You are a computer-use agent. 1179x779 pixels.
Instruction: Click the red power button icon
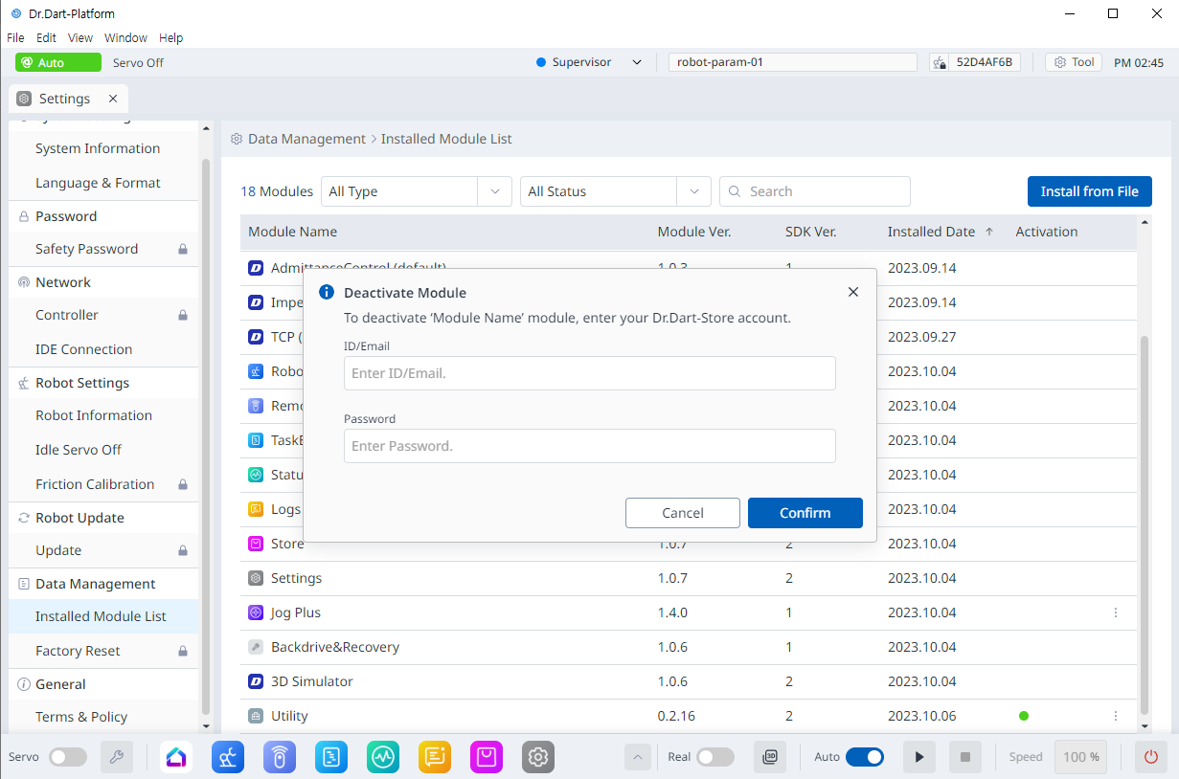click(1151, 757)
